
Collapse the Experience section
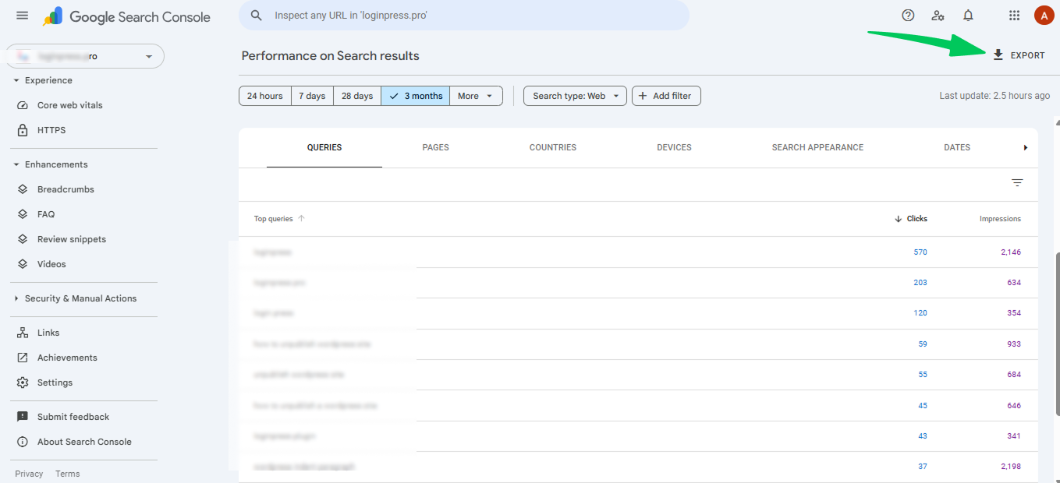[x=16, y=80]
